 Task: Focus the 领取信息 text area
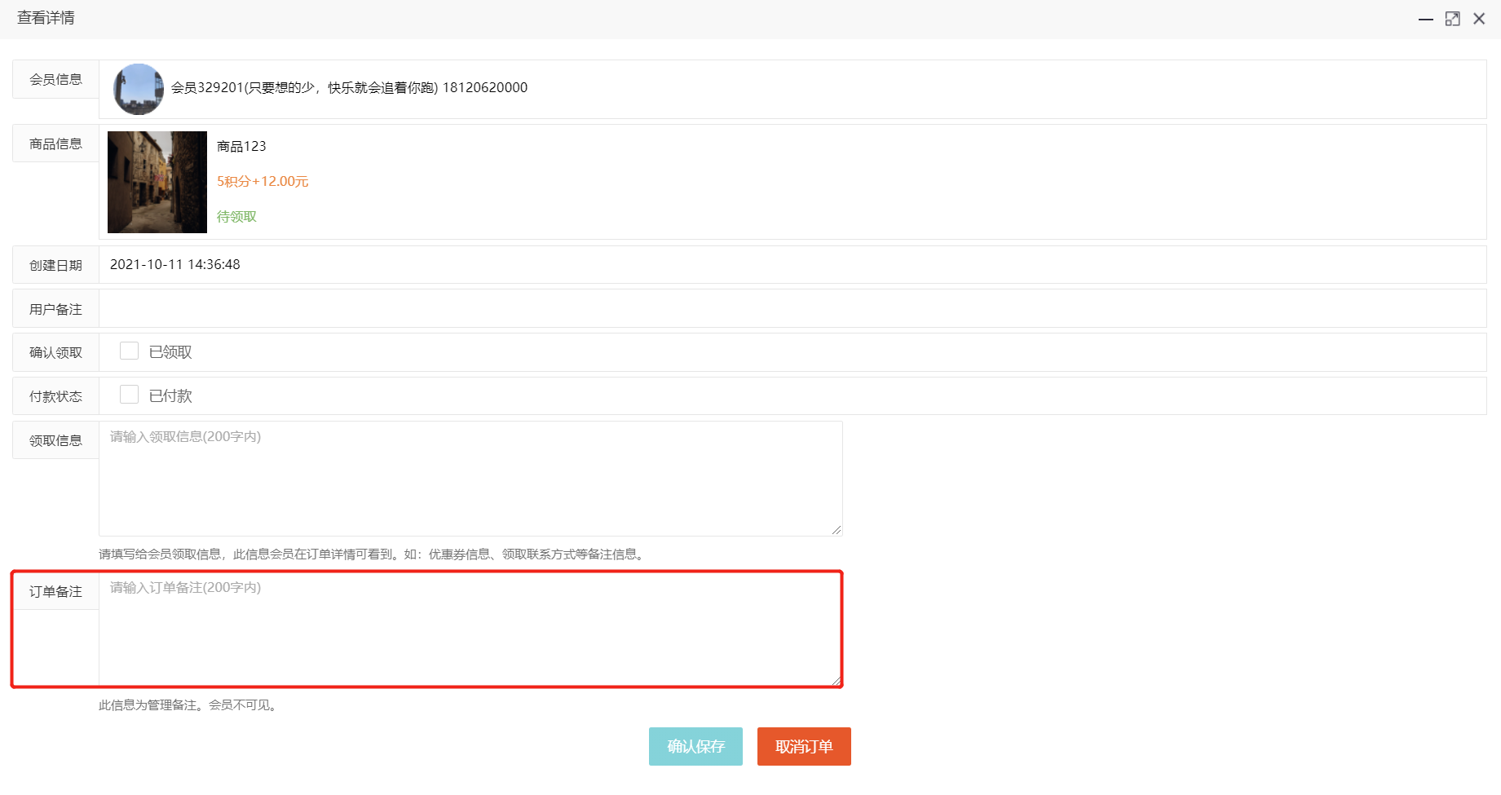pyautogui.click(x=470, y=479)
